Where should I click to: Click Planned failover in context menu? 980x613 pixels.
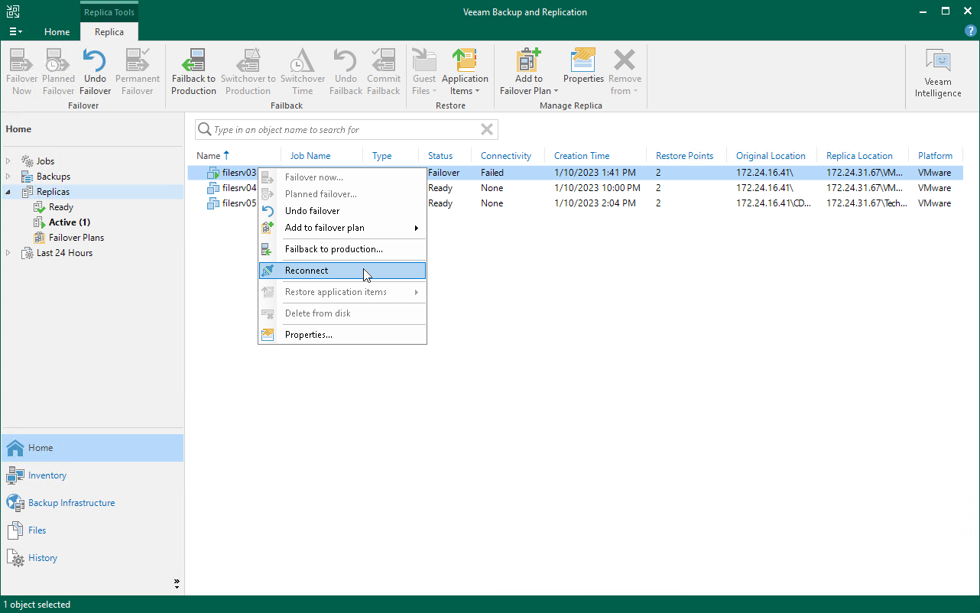coord(342,194)
